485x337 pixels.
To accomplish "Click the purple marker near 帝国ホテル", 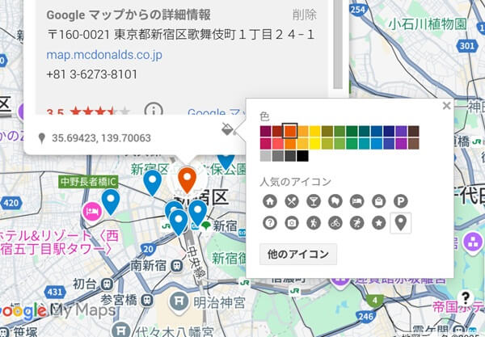I will click(473, 243).
